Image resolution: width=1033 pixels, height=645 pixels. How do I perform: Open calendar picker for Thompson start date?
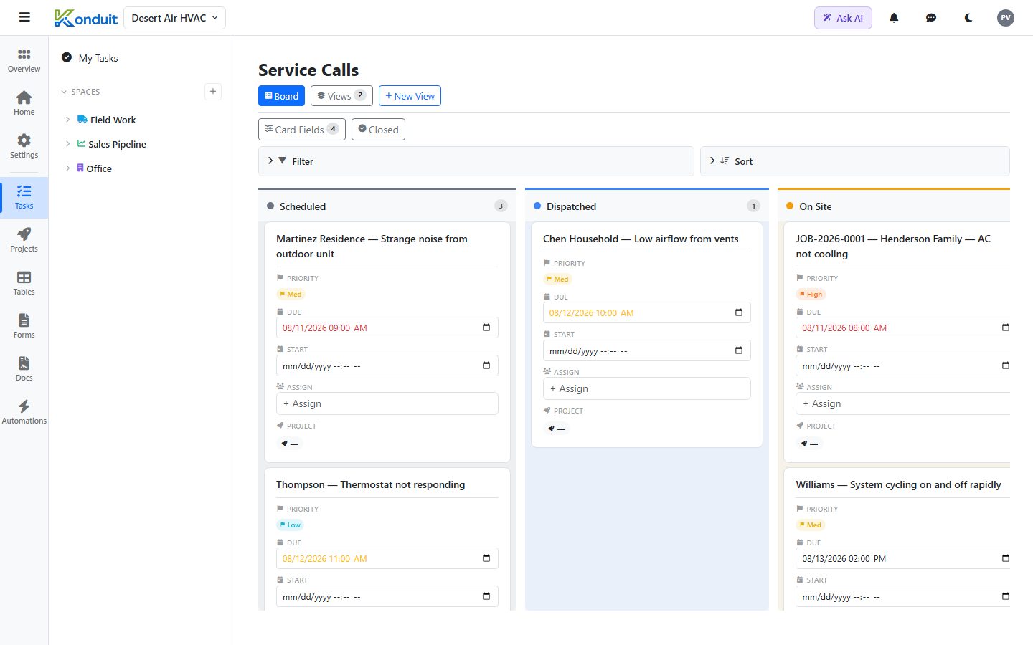[x=486, y=596]
